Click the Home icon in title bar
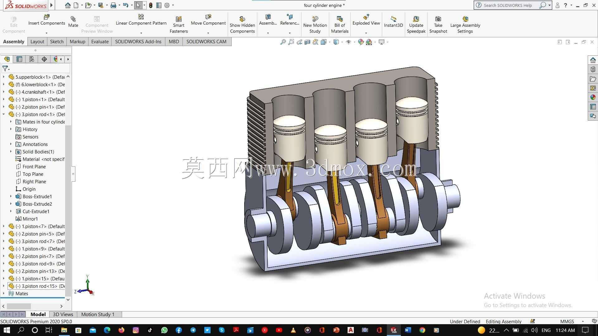 click(68, 5)
